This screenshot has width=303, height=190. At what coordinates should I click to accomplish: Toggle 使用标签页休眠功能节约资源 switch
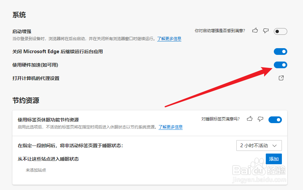pyautogui.click(x=275, y=120)
